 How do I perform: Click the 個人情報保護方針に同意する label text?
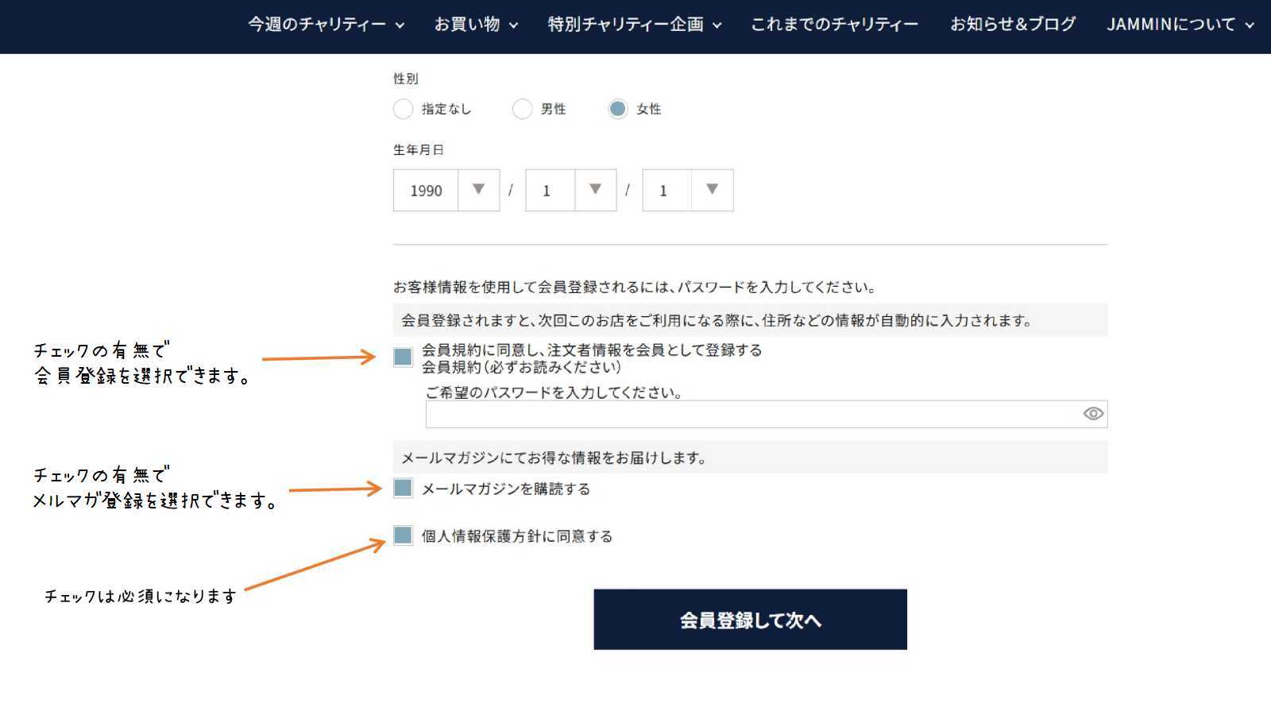(516, 536)
